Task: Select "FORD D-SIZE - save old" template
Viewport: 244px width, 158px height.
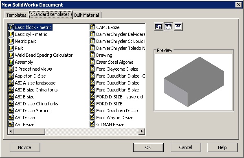Action: tap(119, 97)
